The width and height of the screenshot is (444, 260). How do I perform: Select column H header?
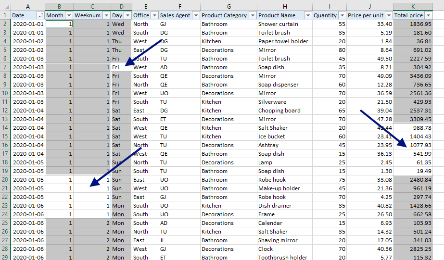285,7
